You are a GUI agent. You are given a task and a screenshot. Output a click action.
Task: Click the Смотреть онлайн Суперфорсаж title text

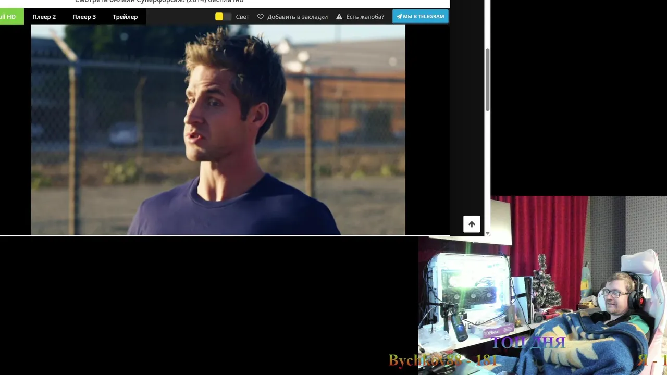(159, 2)
